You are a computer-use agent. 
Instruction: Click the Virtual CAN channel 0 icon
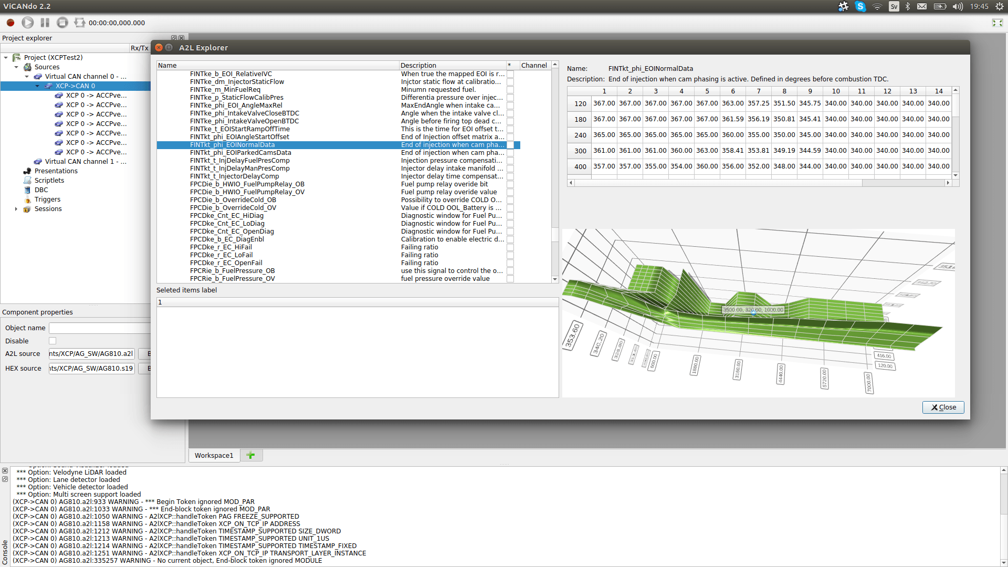coord(38,76)
